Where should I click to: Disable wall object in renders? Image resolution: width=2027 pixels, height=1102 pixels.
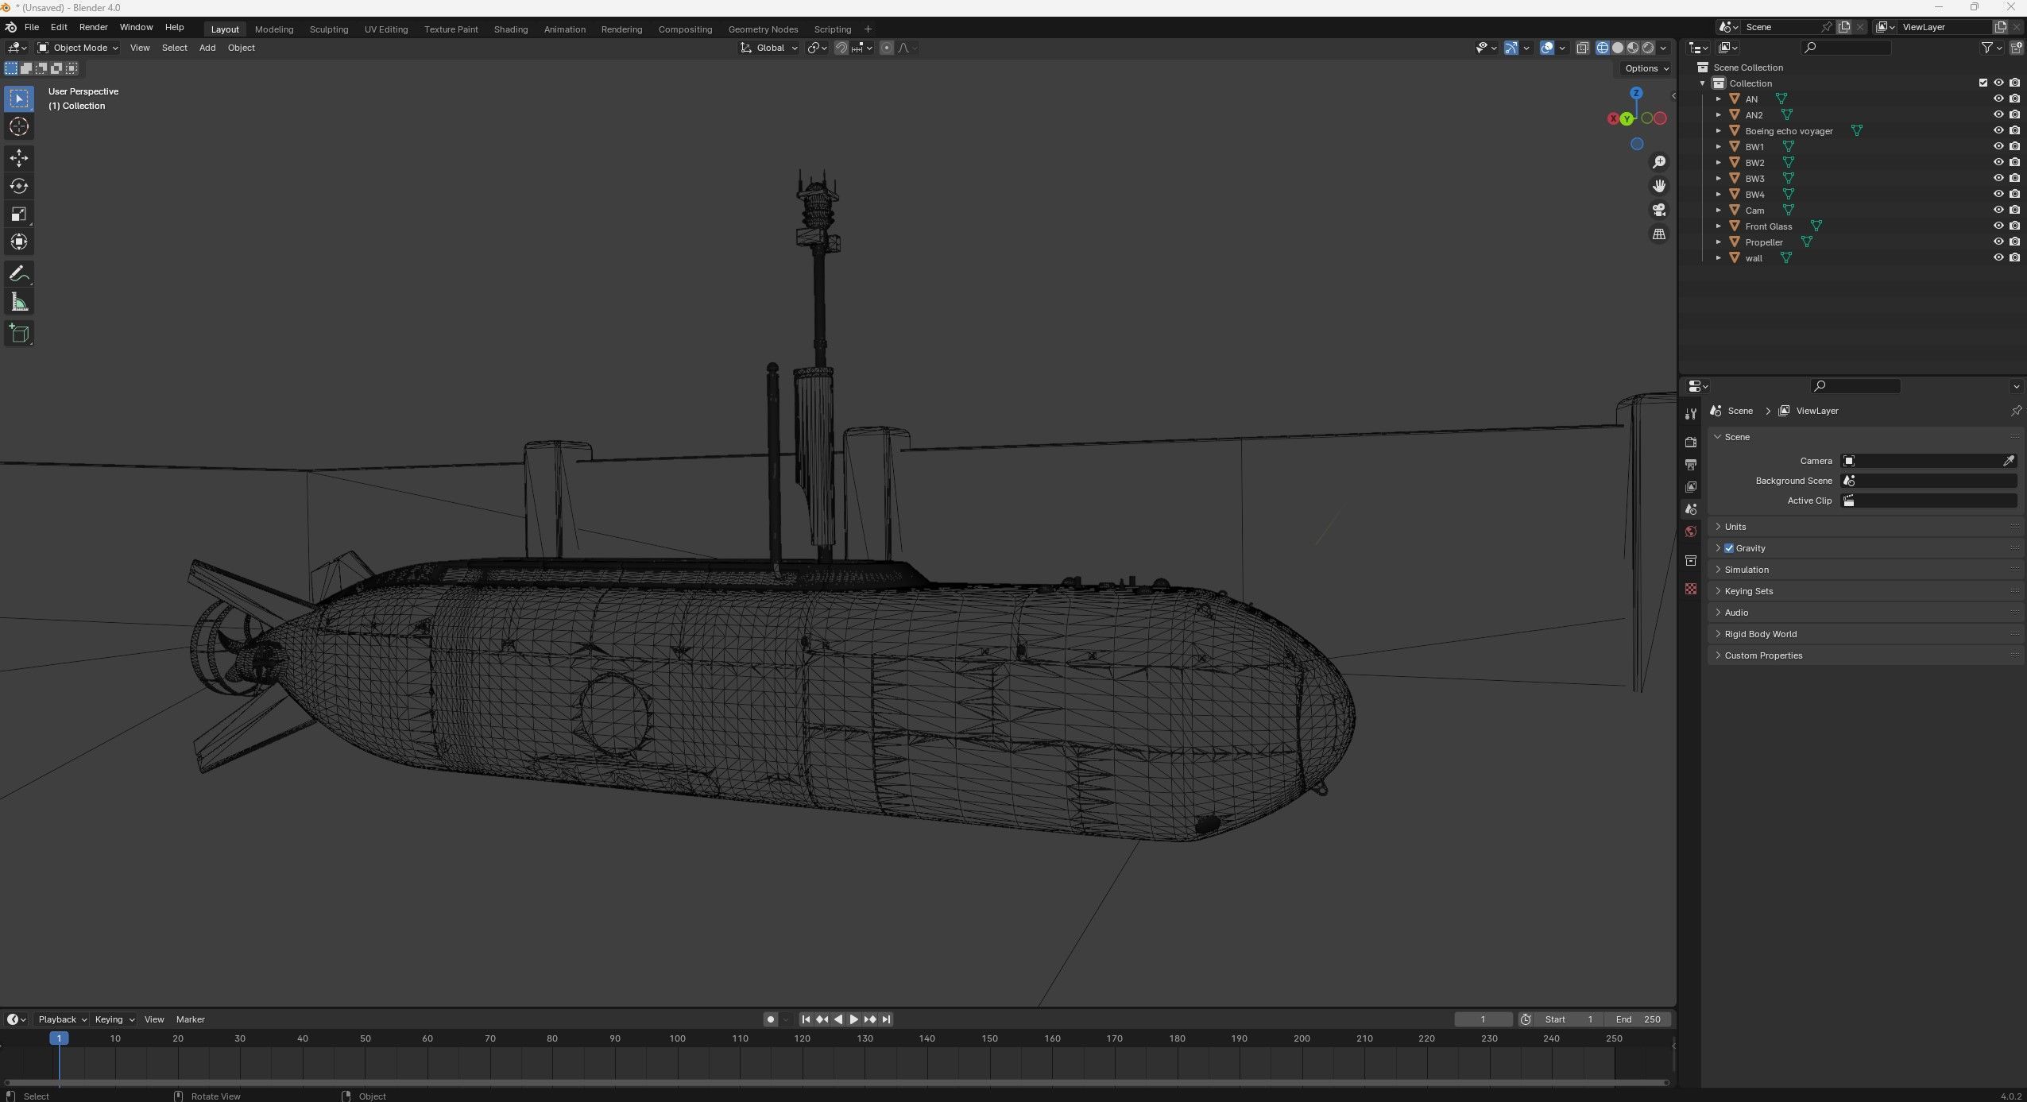(2015, 257)
